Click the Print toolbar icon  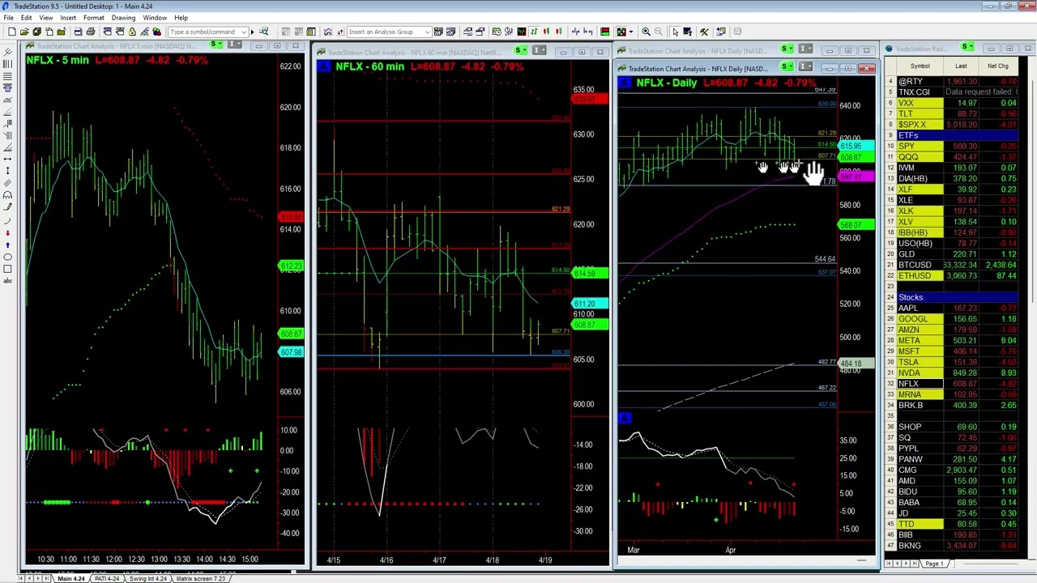click(x=90, y=32)
